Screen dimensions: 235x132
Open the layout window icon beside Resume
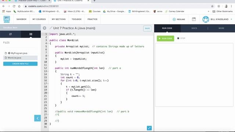(194, 19)
